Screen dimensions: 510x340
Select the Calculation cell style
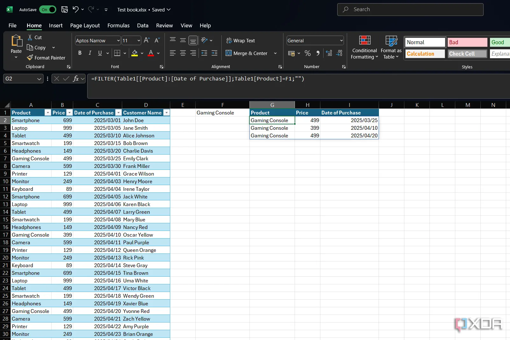(x=425, y=54)
